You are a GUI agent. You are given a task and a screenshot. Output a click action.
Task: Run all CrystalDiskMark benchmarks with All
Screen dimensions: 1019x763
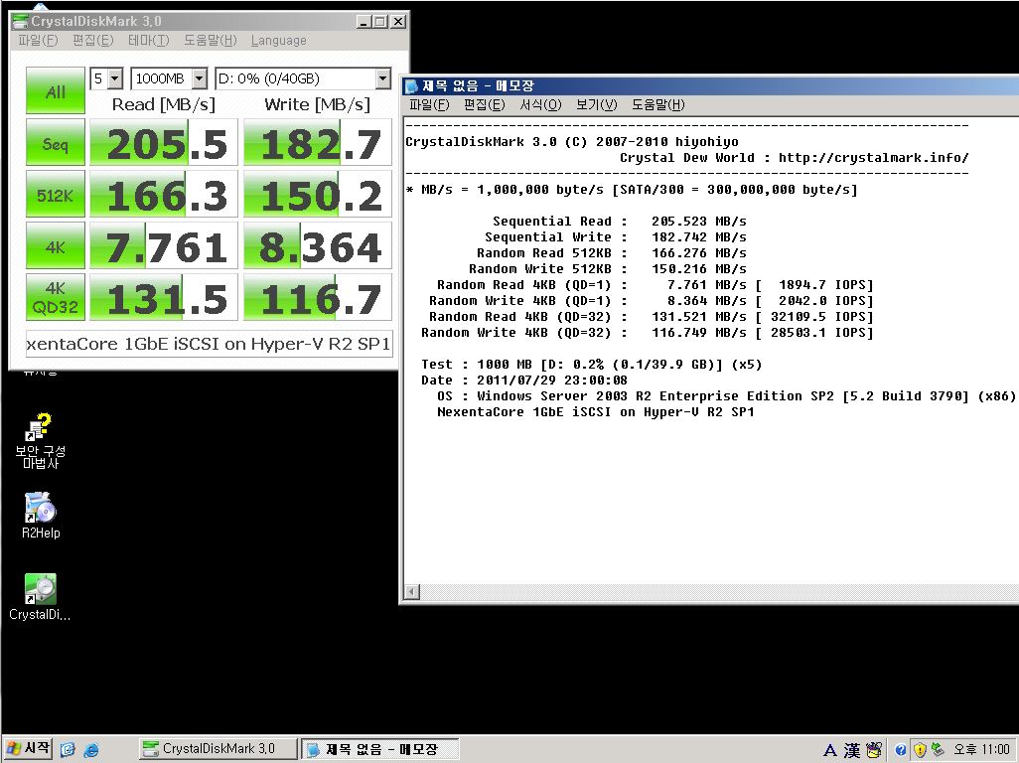pos(56,90)
